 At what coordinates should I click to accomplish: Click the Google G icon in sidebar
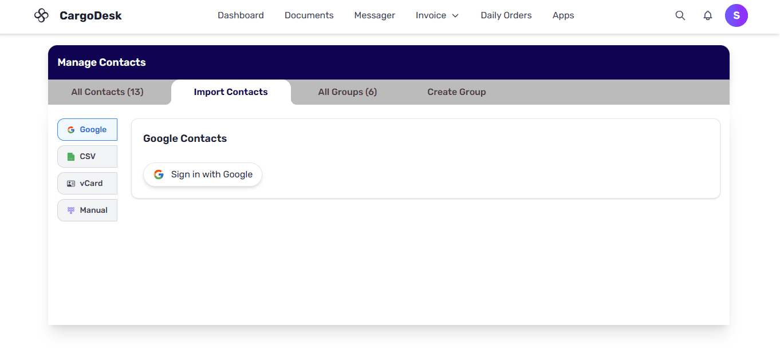(71, 130)
